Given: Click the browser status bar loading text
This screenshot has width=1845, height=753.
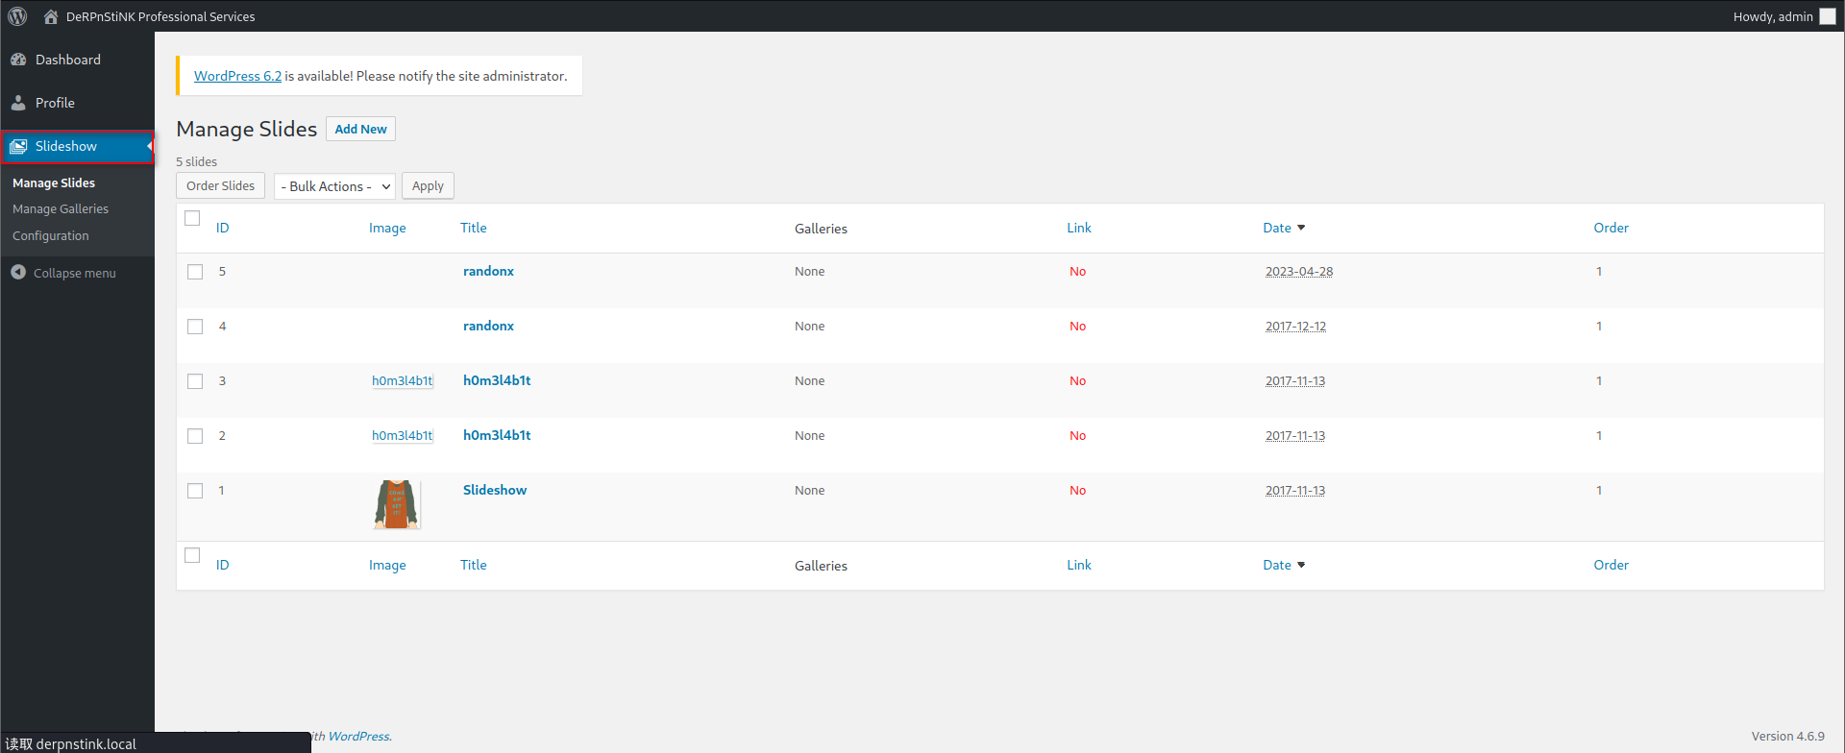Looking at the screenshot, I should [x=71, y=744].
